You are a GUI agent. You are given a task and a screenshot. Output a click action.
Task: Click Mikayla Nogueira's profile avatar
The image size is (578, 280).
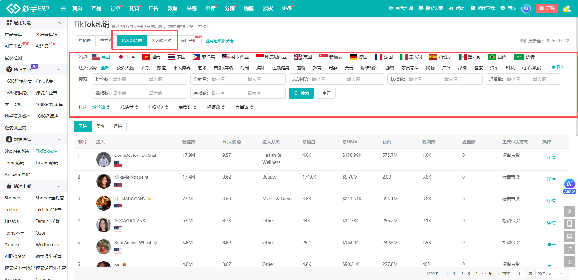104,181
